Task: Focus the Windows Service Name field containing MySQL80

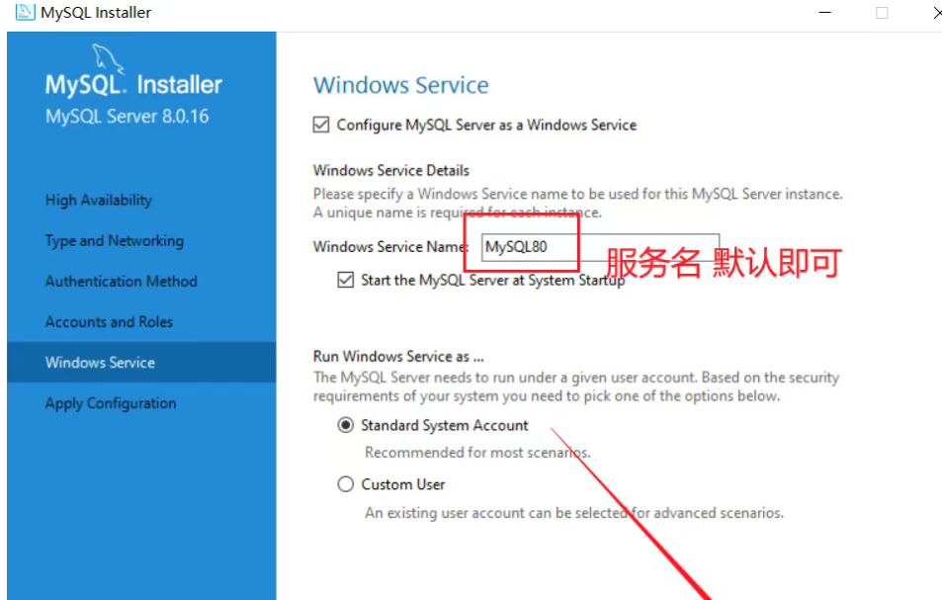Action: (x=600, y=247)
